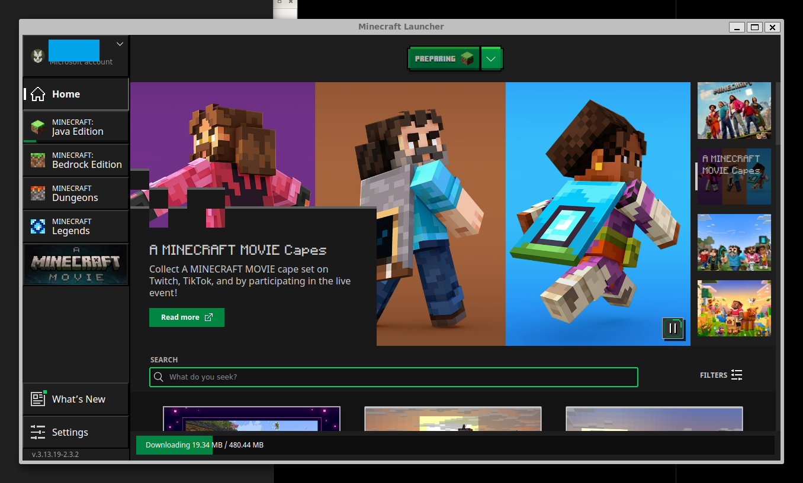Screen dimensions: 803x483
Task: Click the What's New newspaper icon
Action: [x=38, y=399]
